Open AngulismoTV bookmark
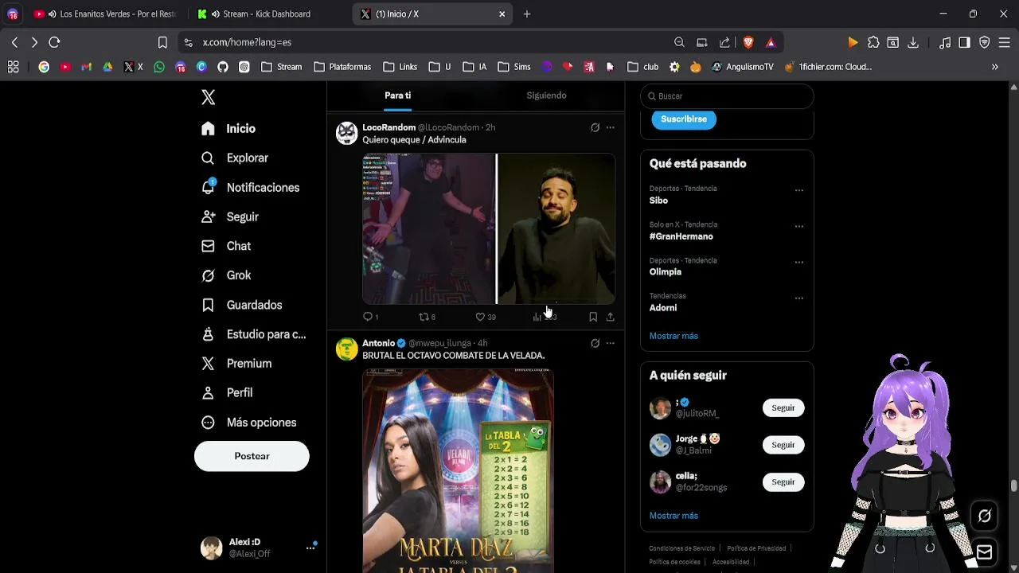The width and height of the screenshot is (1019, 573). [x=743, y=67]
